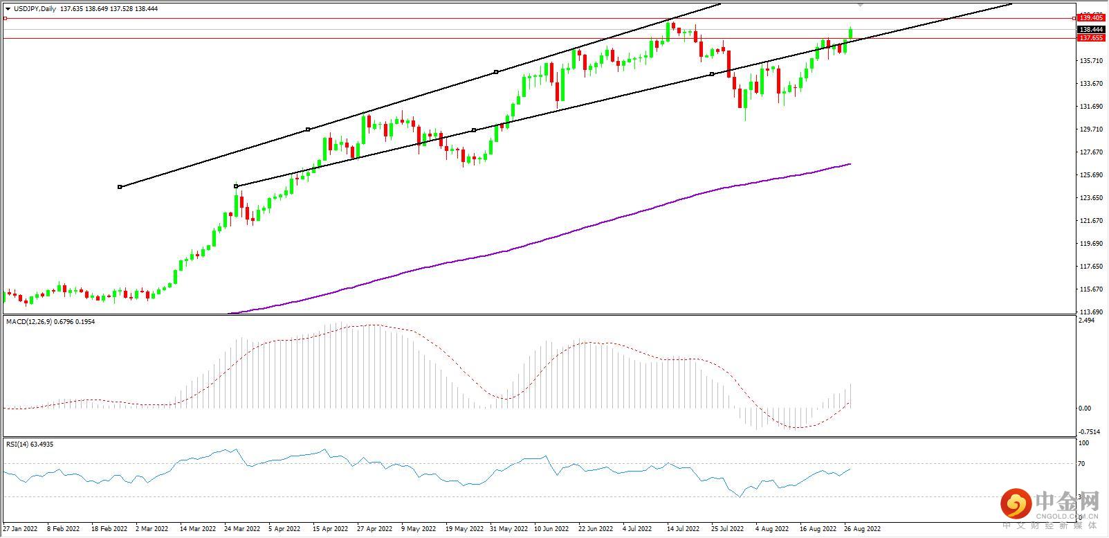Click the 129.710 price axis value
Viewport: 1109px width, 538px height.
point(1090,129)
